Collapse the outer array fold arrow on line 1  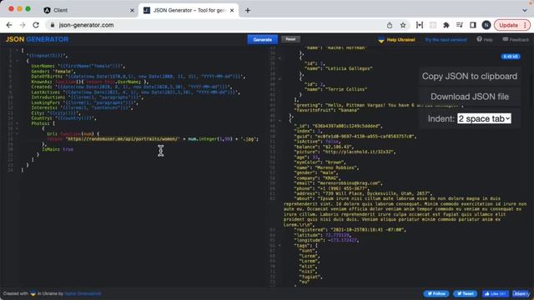coord(17,50)
